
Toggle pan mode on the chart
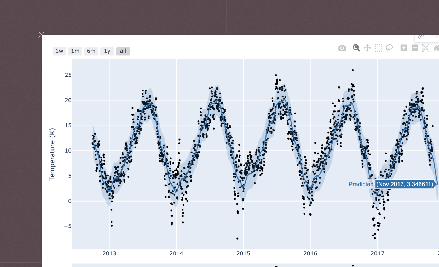pyautogui.click(x=367, y=48)
